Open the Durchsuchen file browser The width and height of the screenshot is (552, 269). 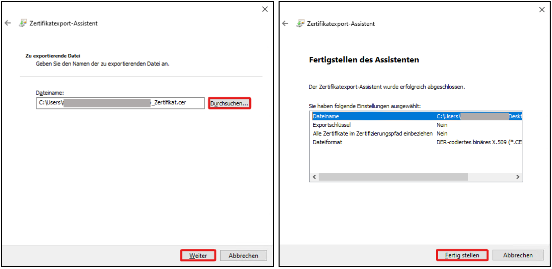point(229,103)
